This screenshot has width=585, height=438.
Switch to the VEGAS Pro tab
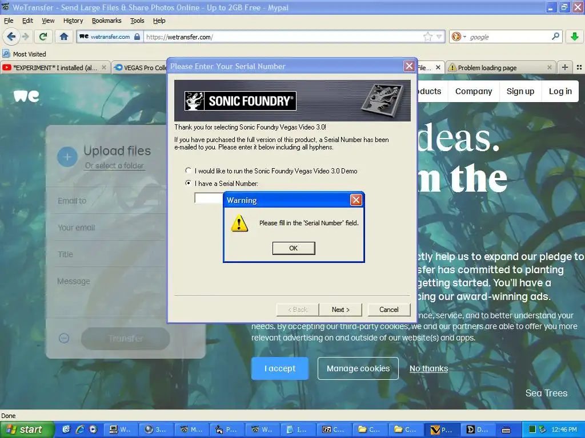[x=140, y=68]
